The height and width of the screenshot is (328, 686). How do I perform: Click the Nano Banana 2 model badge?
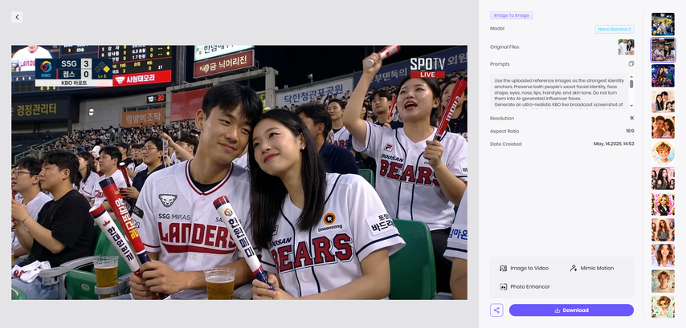pos(615,29)
